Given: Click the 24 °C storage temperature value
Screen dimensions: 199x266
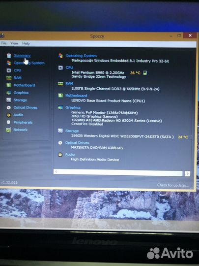Looking at the screenshot, I should click(183, 137).
